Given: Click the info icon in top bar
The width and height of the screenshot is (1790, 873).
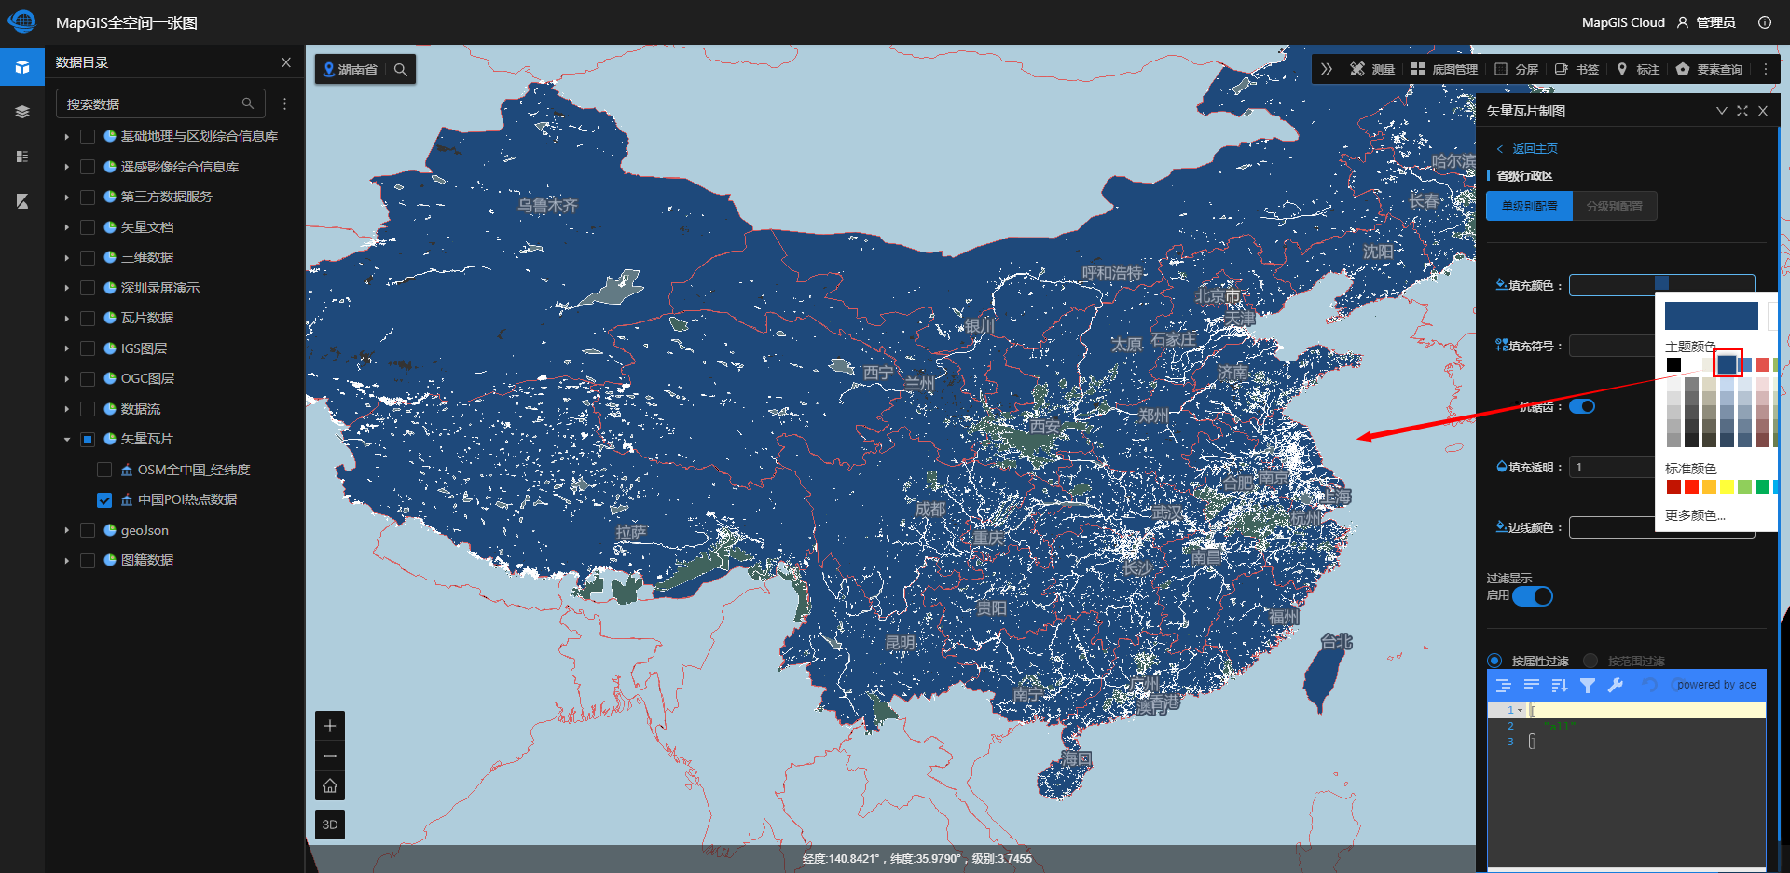Looking at the screenshot, I should pos(1765,22).
